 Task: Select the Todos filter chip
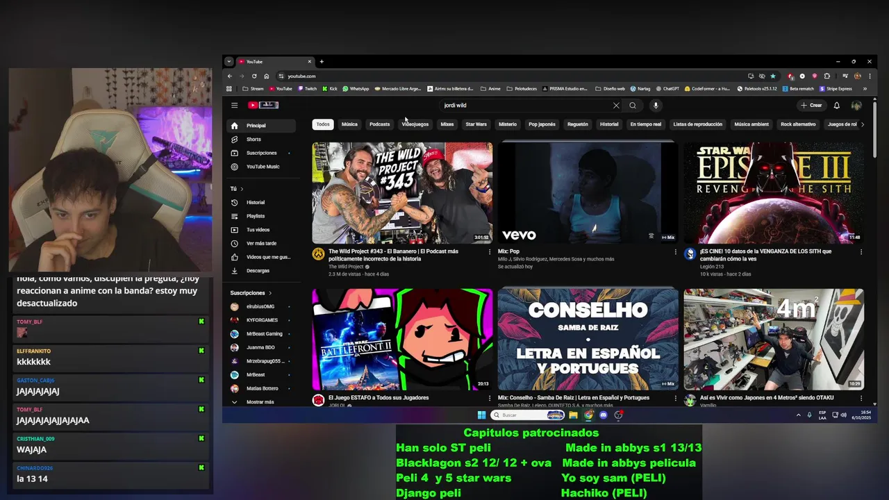323,124
